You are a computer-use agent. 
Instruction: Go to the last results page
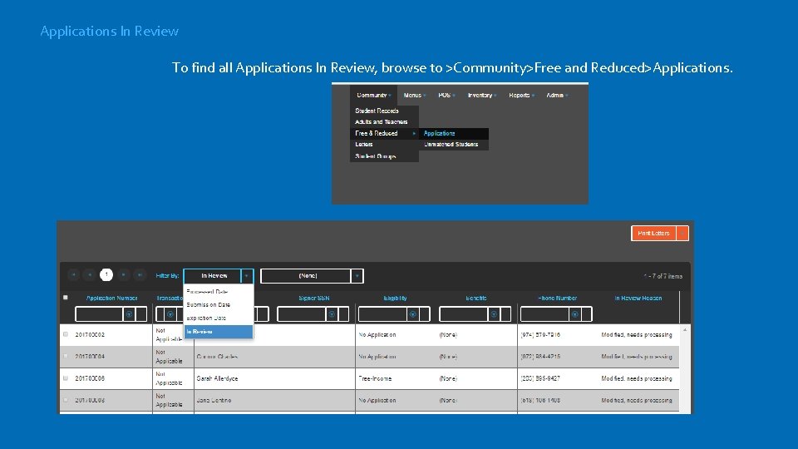coord(140,275)
